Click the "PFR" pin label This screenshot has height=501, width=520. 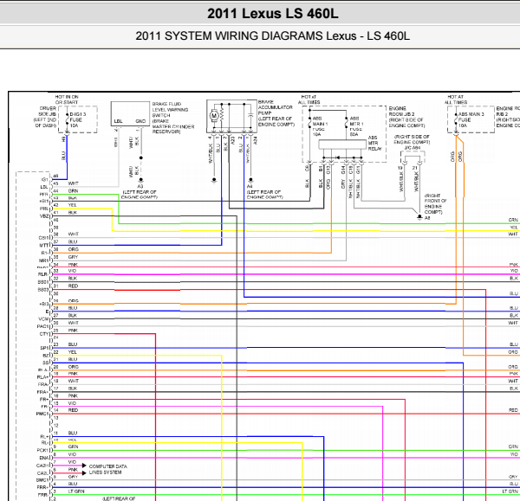click(44, 195)
